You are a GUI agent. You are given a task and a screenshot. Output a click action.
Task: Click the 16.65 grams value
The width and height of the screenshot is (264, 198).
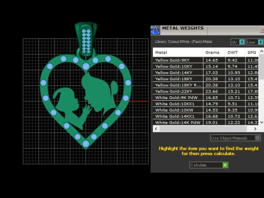(x=212, y=97)
